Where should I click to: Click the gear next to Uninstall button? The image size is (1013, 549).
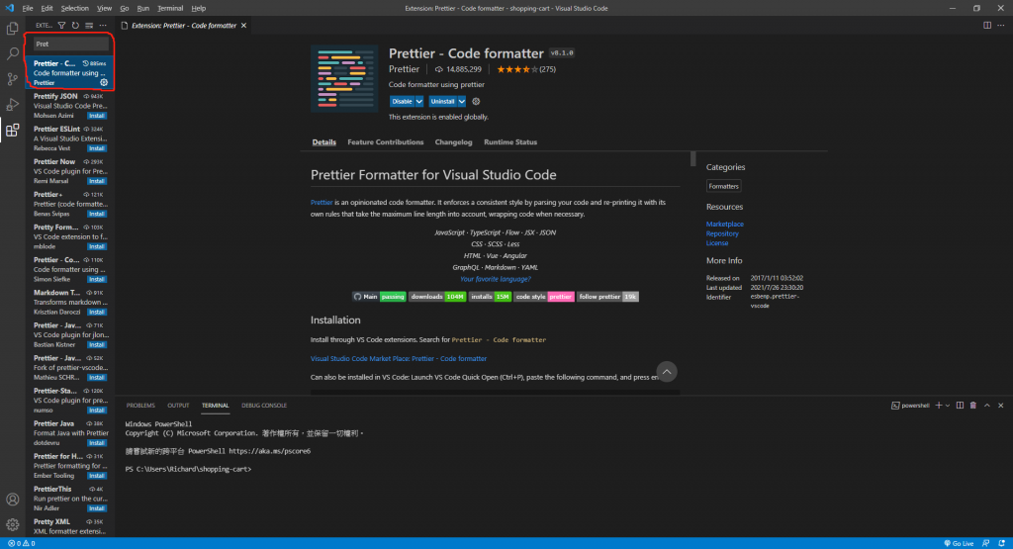pyautogui.click(x=476, y=102)
